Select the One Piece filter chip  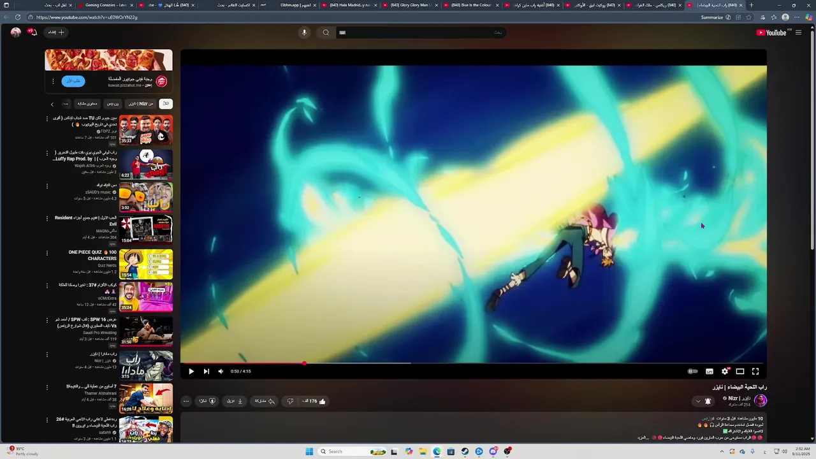[x=112, y=103]
